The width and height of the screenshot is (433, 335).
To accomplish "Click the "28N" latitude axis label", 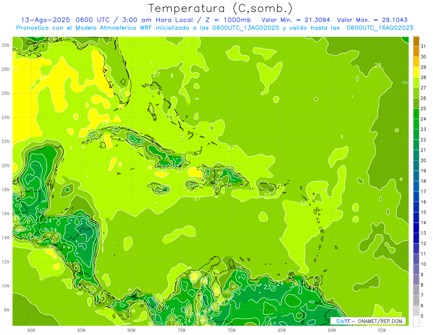I will click(6, 69).
